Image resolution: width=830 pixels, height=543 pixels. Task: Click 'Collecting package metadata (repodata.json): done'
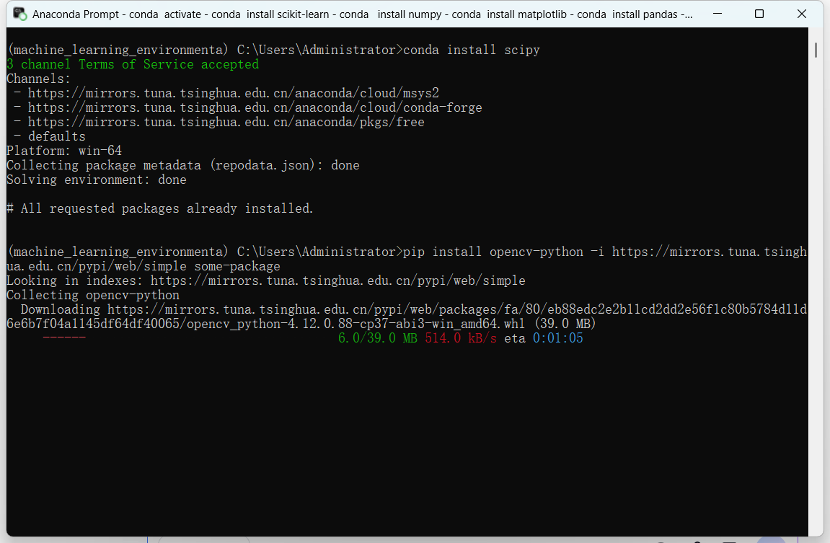[182, 165]
